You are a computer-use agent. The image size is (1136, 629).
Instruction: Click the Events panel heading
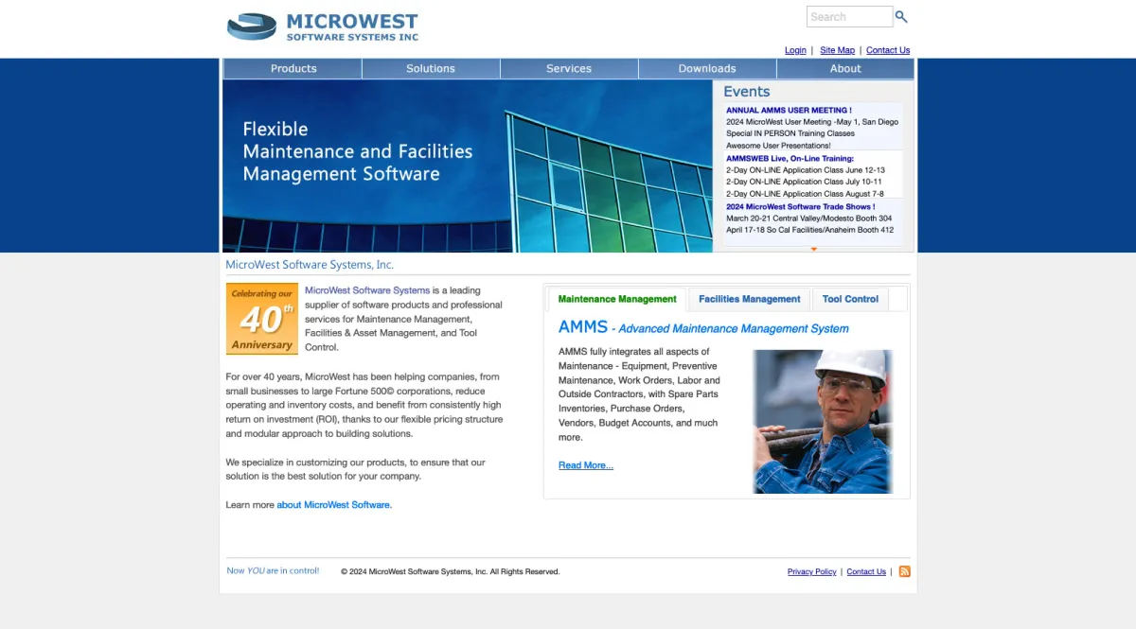click(747, 92)
